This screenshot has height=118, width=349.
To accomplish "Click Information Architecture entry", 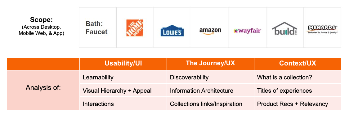I will (210, 91).
